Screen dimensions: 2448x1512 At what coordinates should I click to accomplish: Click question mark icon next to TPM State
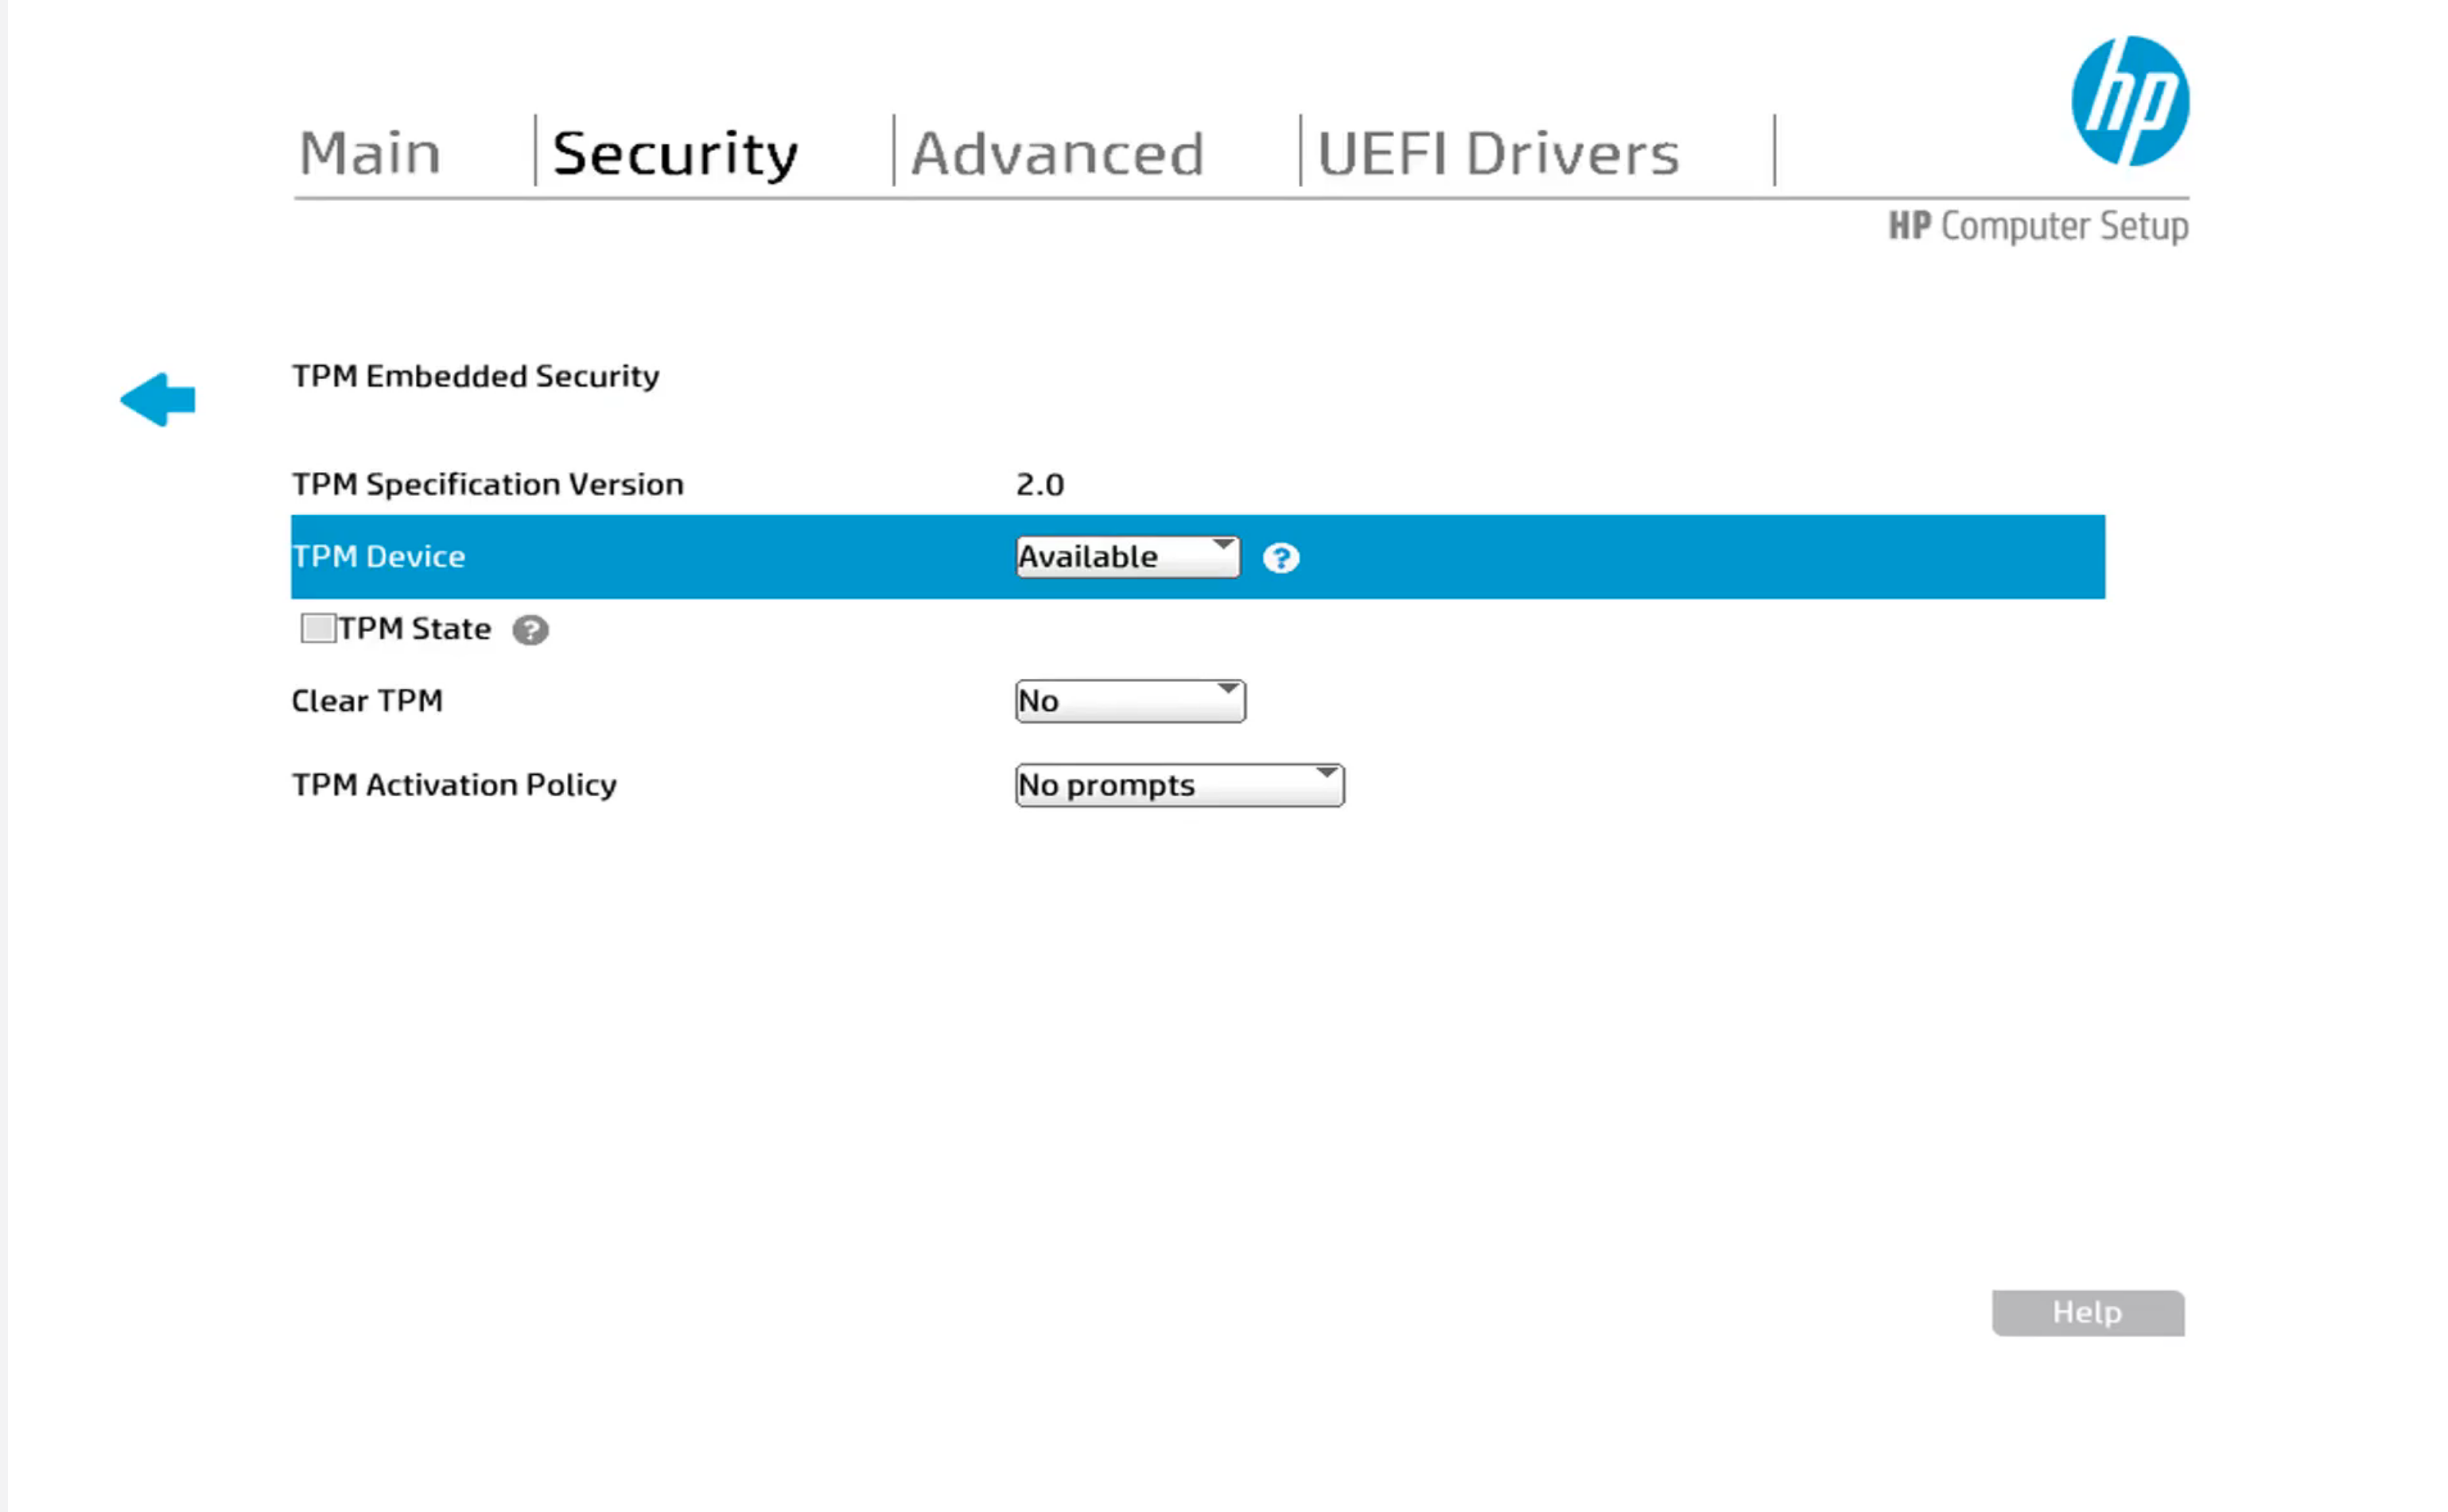coord(529,630)
